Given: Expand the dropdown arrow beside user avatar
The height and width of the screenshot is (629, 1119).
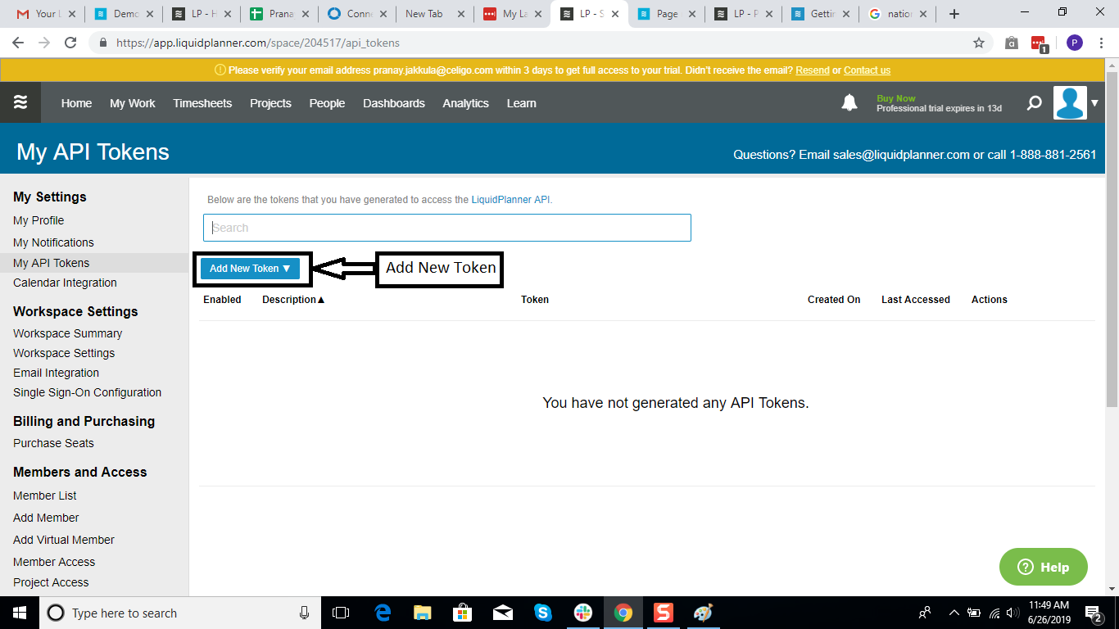Looking at the screenshot, I should 1094,103.
